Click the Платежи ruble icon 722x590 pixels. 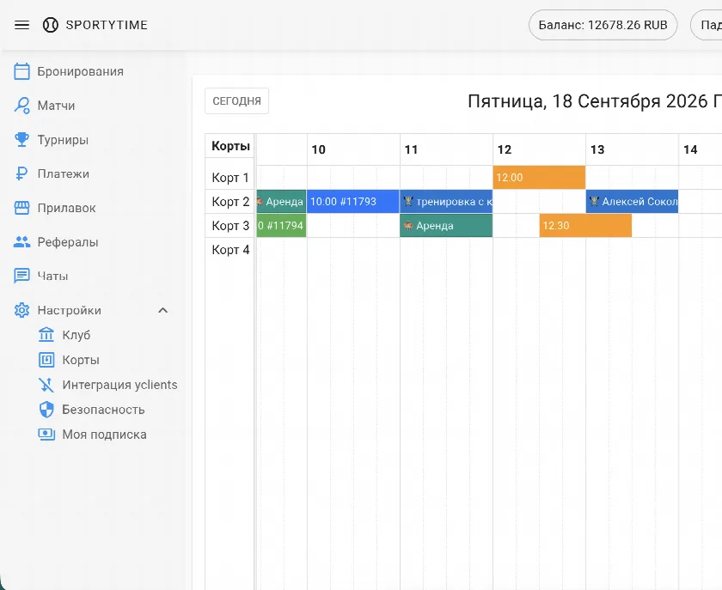coord(21,173)
